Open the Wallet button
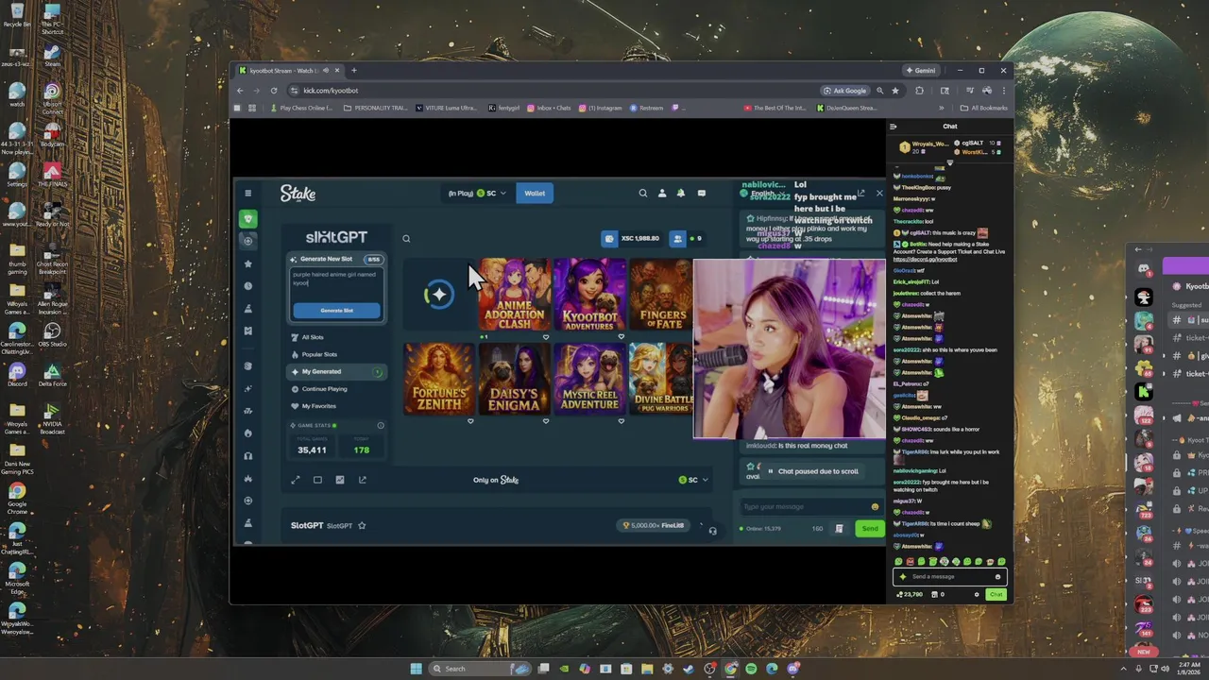 535,193
